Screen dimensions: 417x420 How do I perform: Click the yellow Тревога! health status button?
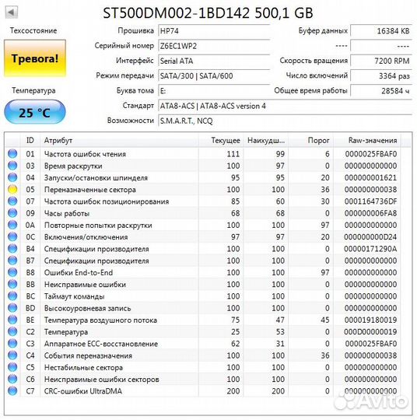35,58
